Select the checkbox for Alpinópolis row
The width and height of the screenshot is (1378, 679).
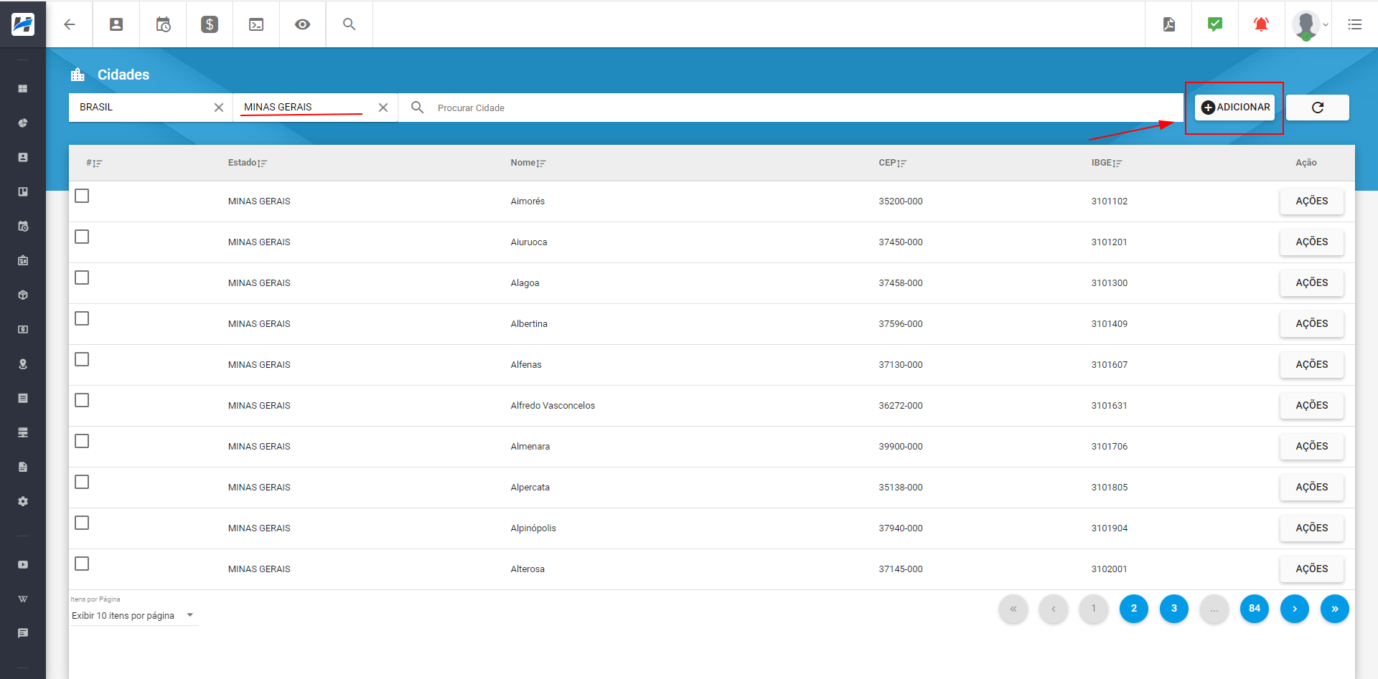pyautogui.click(x=82, y=523)
